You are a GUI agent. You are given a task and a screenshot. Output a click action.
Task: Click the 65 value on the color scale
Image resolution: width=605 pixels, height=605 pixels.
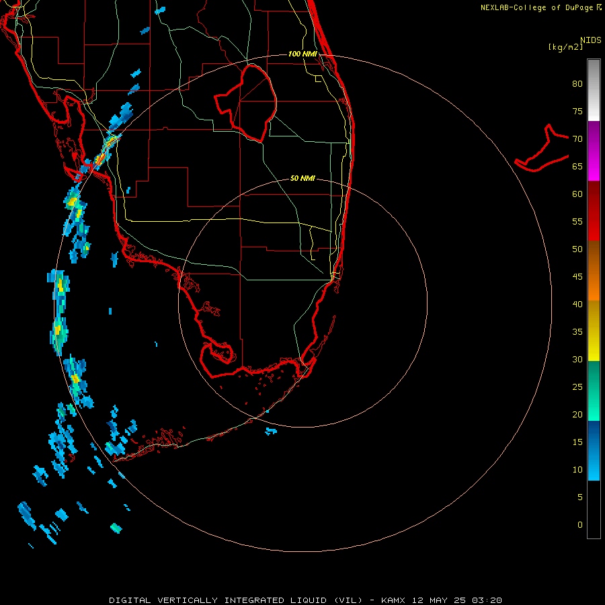click(577, 166)
